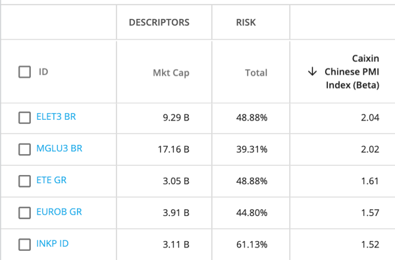Screen dimensions: 395x260
Task: Select the RISK column group header
Action: pos(246,22)
